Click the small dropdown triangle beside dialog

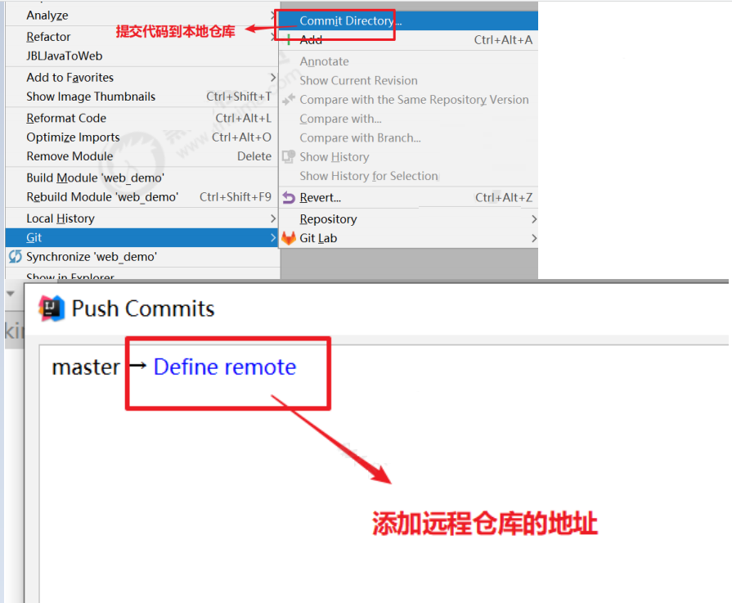pyautogui.click(x=11, y=294)
